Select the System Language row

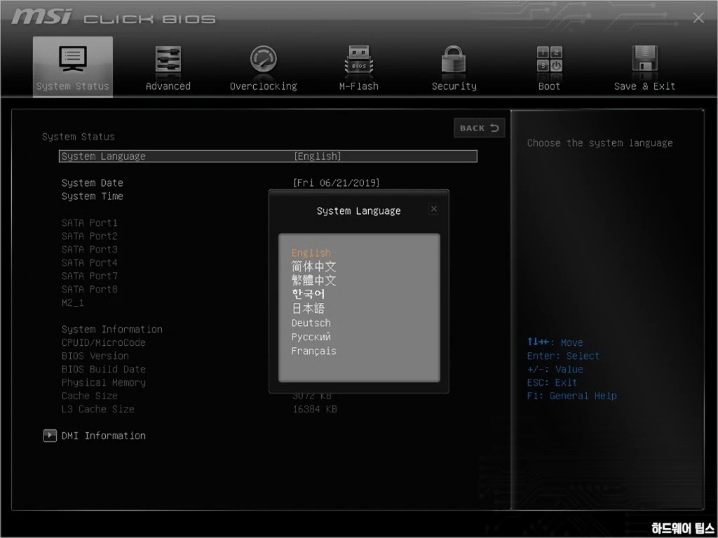click(x=268, y=156)
